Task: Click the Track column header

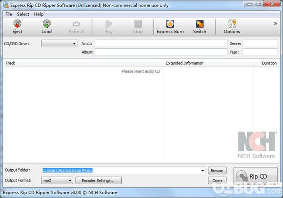Action: coord(83,63)
